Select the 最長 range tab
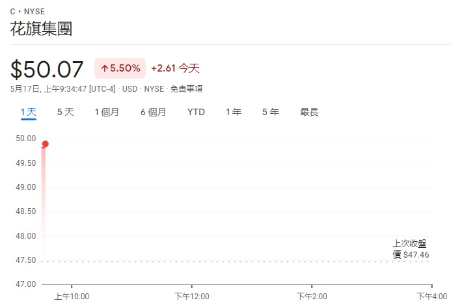The image size is (451, 307). (309, 112)
